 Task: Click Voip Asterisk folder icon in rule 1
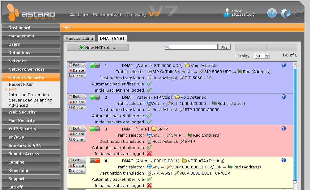[x=187, y=65]
